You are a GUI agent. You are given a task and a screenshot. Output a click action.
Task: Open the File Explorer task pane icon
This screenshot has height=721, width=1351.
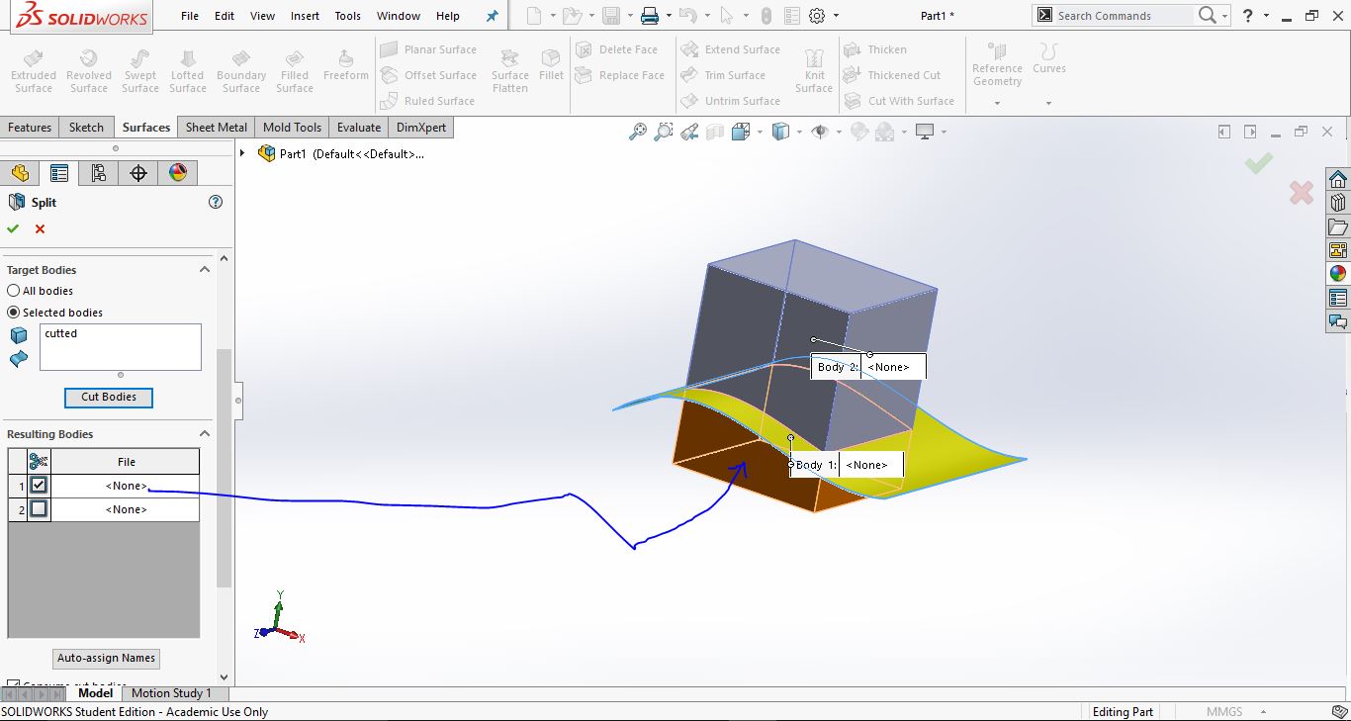(x=1338, y=226)
